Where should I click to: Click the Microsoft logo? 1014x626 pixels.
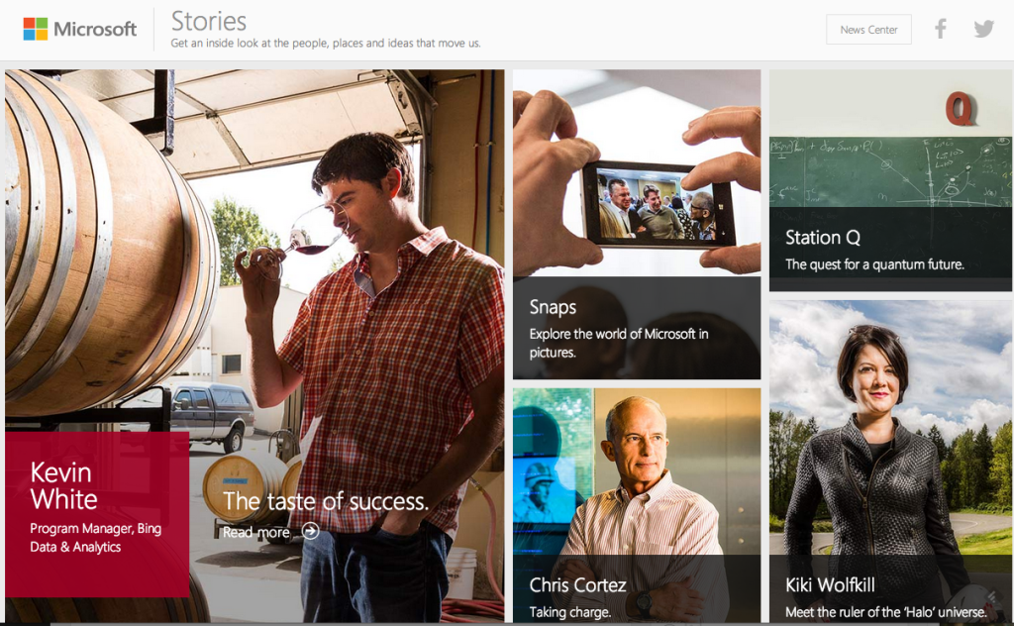(x=80, y=29)
